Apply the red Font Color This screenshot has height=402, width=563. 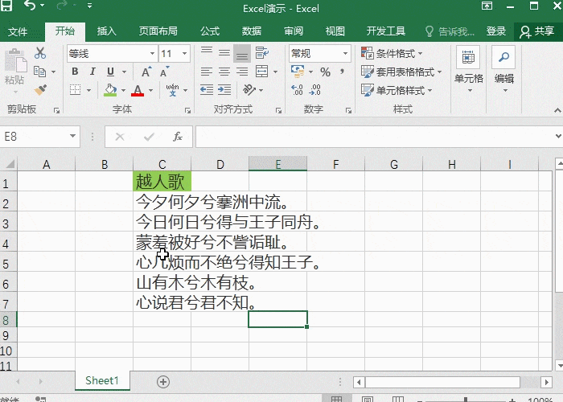click(x=138, y=90)
